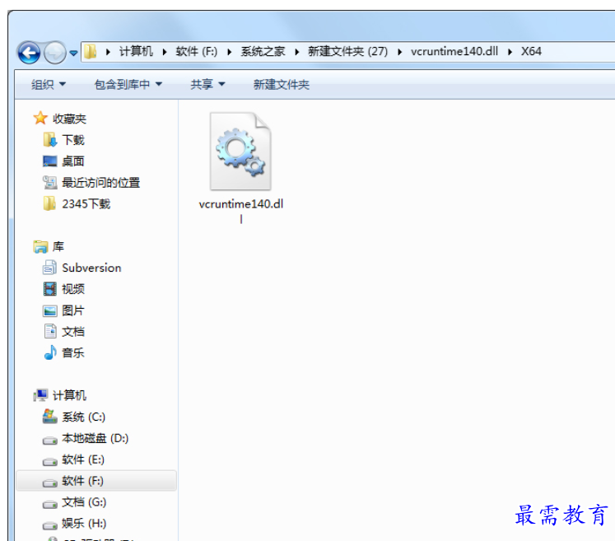615x541 pixels.
Task: Select 库 in the navigation pane
Action: click(58, 246)
